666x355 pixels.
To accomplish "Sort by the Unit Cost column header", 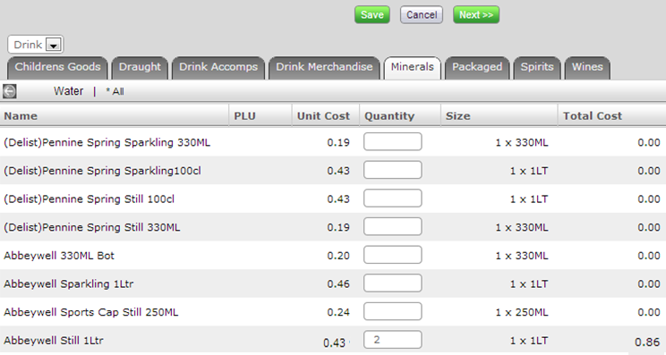I will (x=326, y=115).
